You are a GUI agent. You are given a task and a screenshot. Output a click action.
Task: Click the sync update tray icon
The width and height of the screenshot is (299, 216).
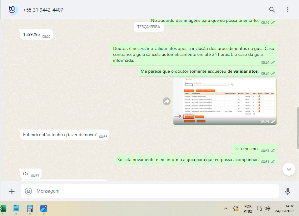(236, 209)
